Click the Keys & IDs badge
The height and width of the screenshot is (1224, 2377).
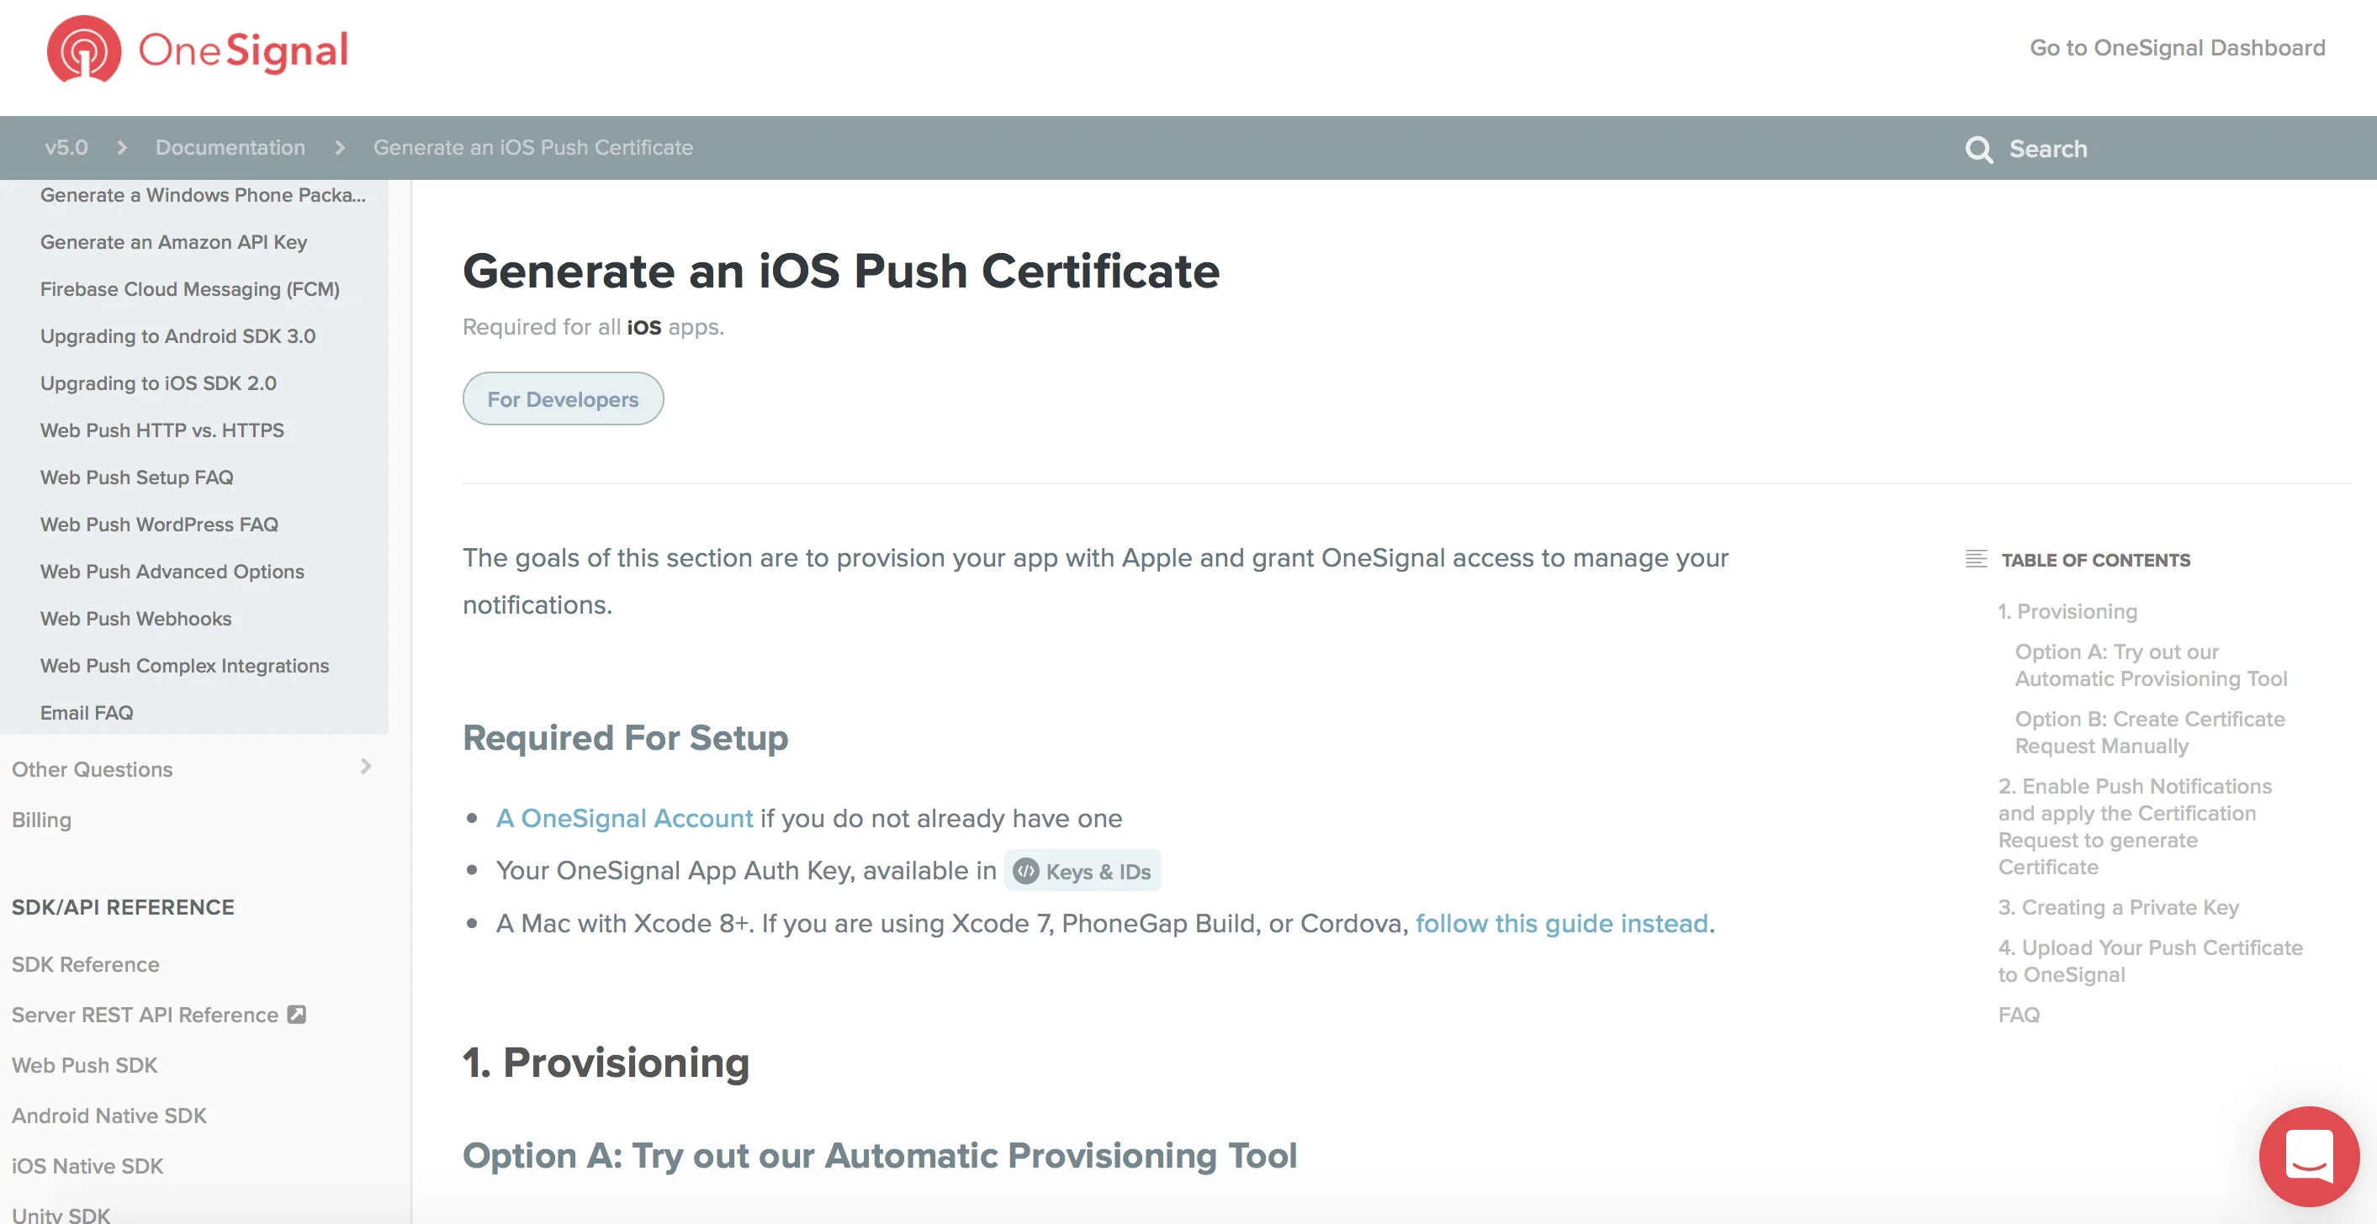[x=1082, y=871]
